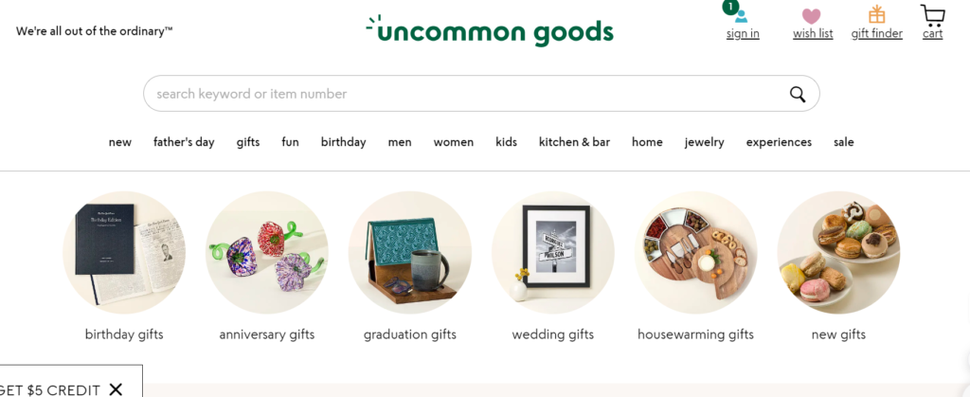Click the Get $5 Credit button
This screenshot has width=970, height=397.
(49, 389)
